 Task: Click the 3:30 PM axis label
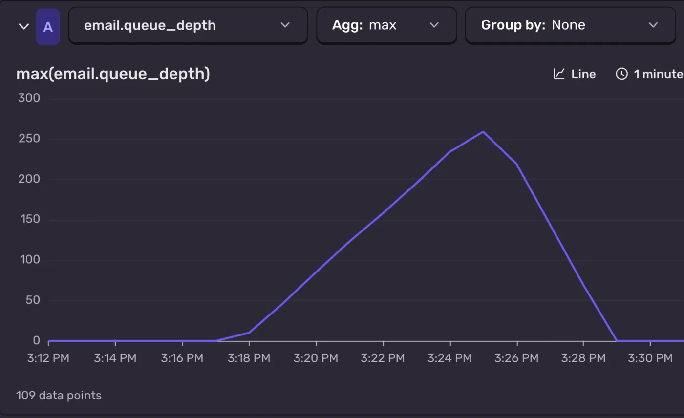click(x=651, y=358)
